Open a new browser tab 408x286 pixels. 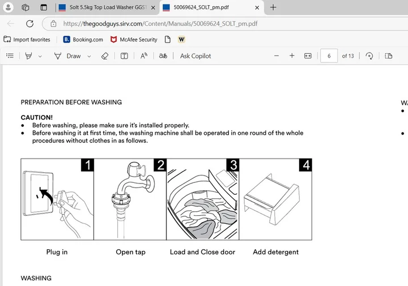click(273, 7)
